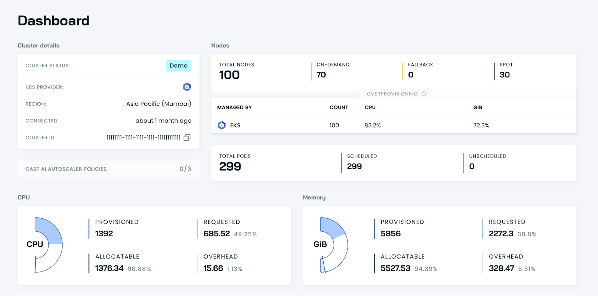Click the CPU Requested value 685.52
The image size is (598, 296).
pyautogui.click(x=216, y=234)
